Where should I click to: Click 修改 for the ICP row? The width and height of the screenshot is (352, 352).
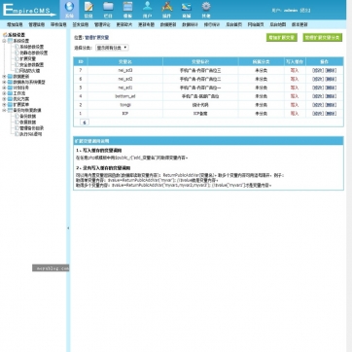318,114
